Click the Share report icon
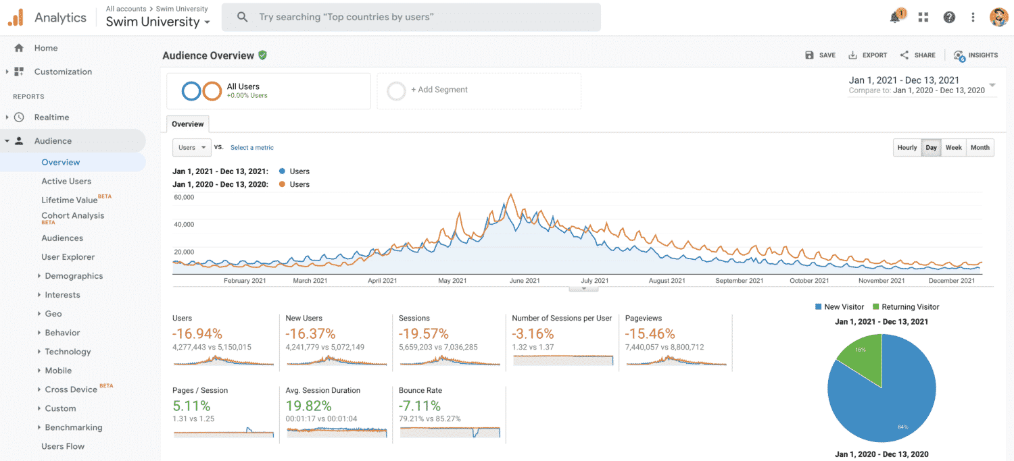This screenshot has height=461, width=1014. click(904, 55)
